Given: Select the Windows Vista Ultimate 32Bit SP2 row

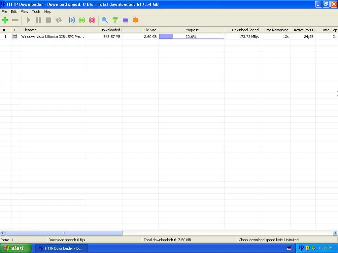Looking at the screenshot, I should tap(169, 37).
